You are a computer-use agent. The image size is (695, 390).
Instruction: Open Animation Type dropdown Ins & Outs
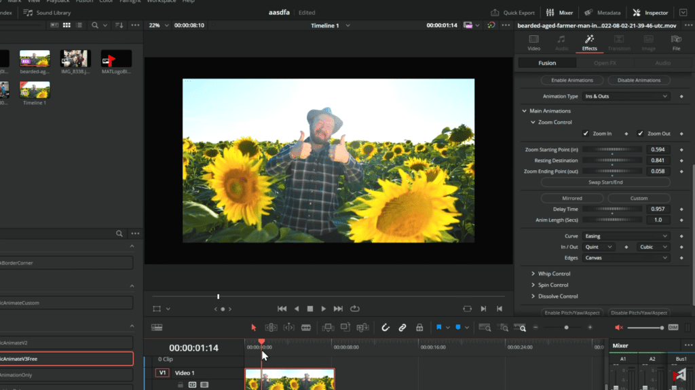pos(625,96)
